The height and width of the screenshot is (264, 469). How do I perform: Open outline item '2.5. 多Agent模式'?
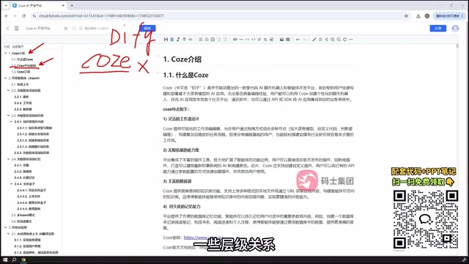23,215
